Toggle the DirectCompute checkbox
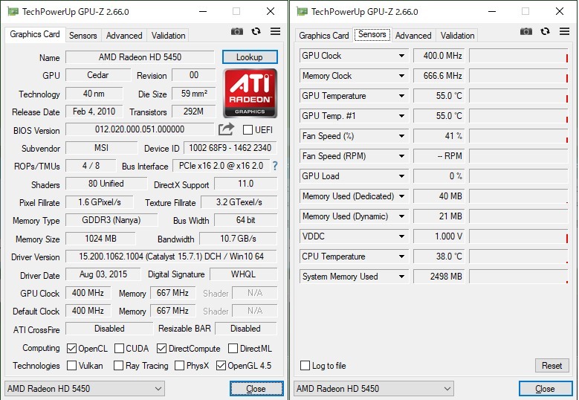Viewport: 579px width, 400px height. point(161,348)
